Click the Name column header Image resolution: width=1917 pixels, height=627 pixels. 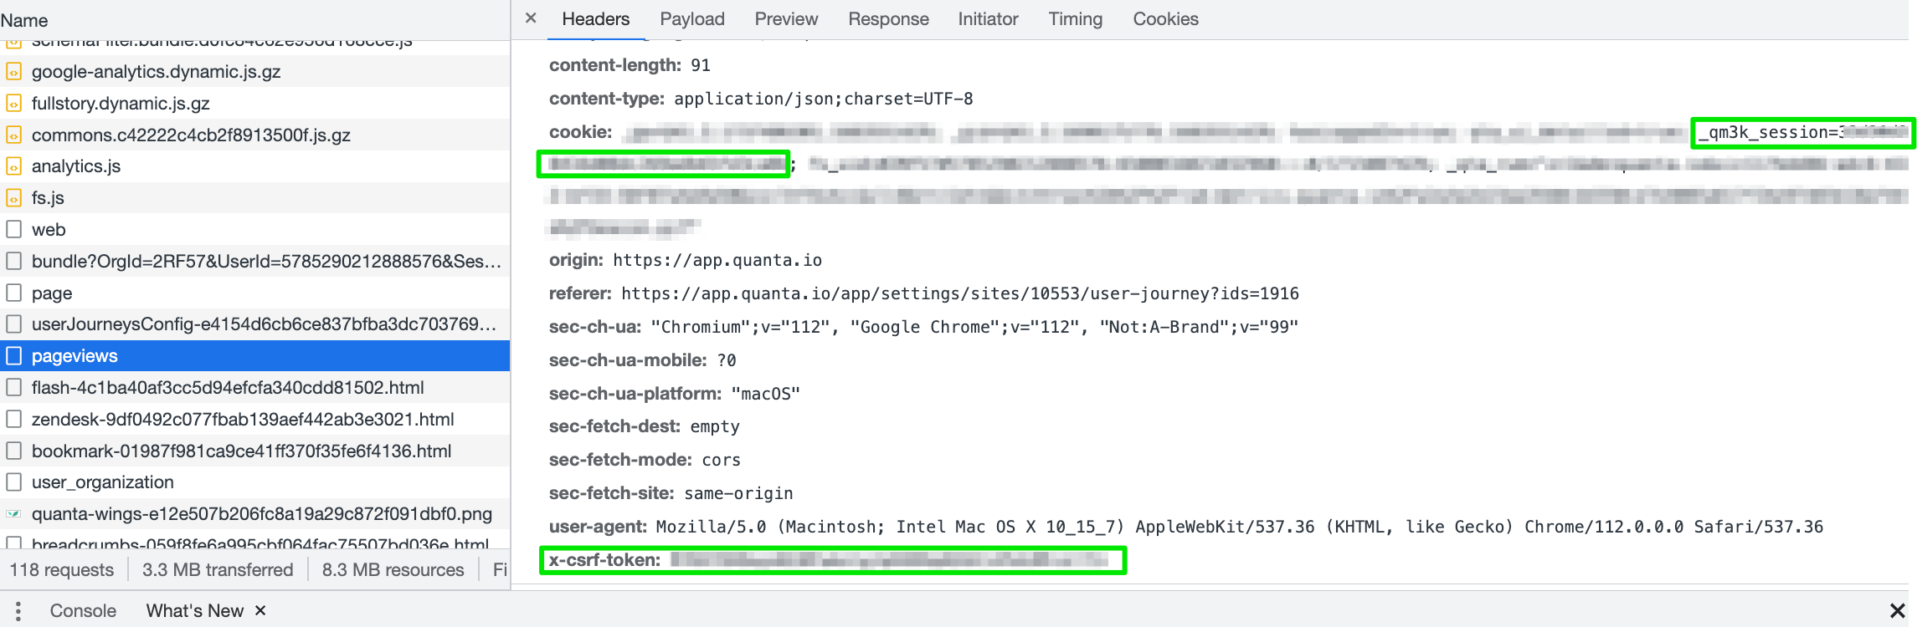point(24,21)
